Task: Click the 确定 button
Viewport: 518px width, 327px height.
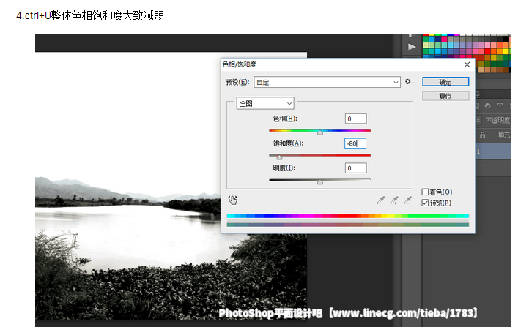Action: pyautogui.click(x=445, y=82)
